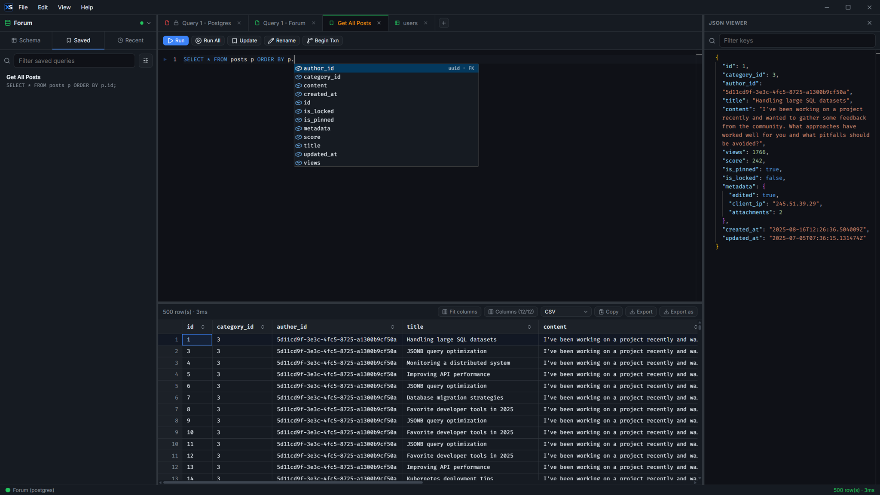Click the search icon beside saved queries filter
The height and width of the screenshot is (495, 880).
(x=7, y=61)
